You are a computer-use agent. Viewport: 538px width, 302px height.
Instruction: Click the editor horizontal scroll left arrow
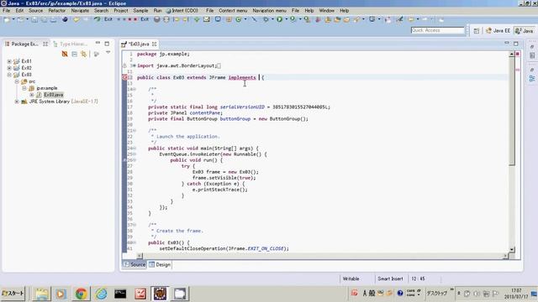(140, 255)
